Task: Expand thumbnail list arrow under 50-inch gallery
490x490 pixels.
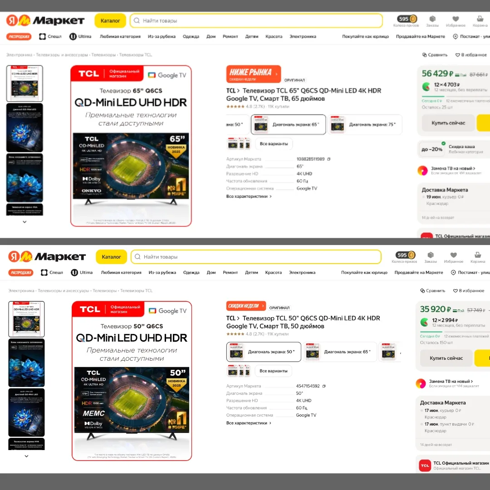Action: 27,456
